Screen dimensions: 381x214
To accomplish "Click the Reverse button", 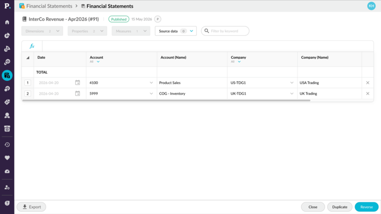I will point(366,207).
